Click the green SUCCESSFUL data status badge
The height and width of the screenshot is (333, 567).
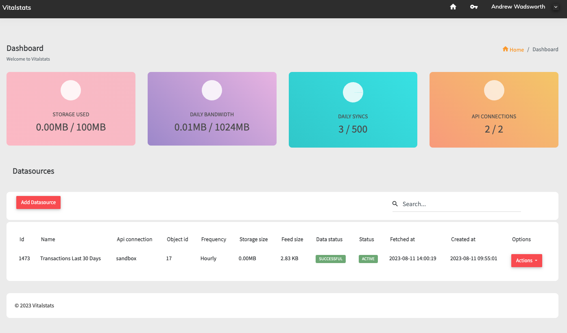click(x=330, y=259)
